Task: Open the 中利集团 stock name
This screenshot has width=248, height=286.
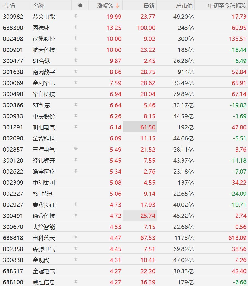Action: coord(44,183)
